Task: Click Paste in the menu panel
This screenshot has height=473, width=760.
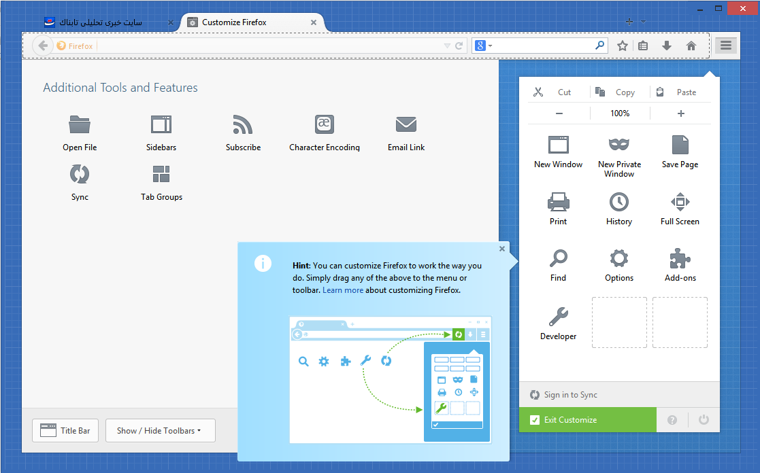Action: 680,92
